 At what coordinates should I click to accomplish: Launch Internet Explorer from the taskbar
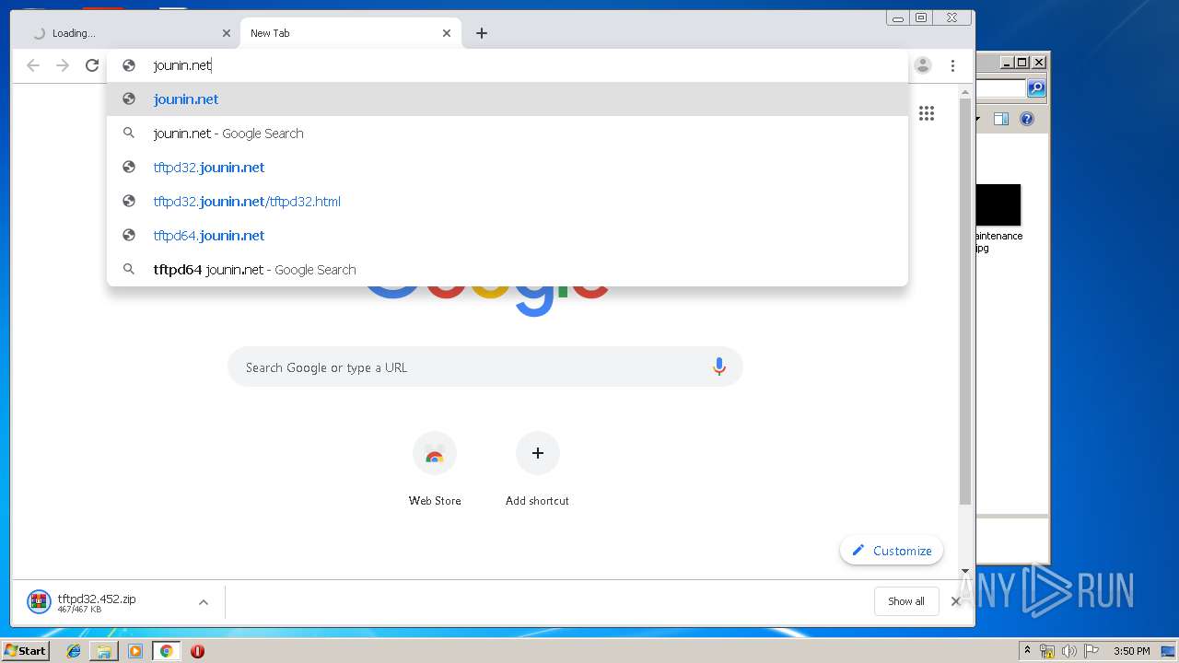point(74,651)
